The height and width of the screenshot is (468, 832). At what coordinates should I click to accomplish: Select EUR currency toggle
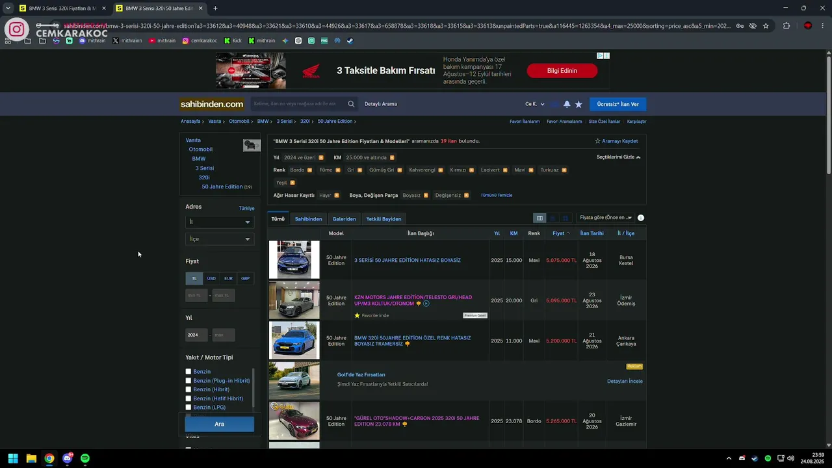coord(228,278)
